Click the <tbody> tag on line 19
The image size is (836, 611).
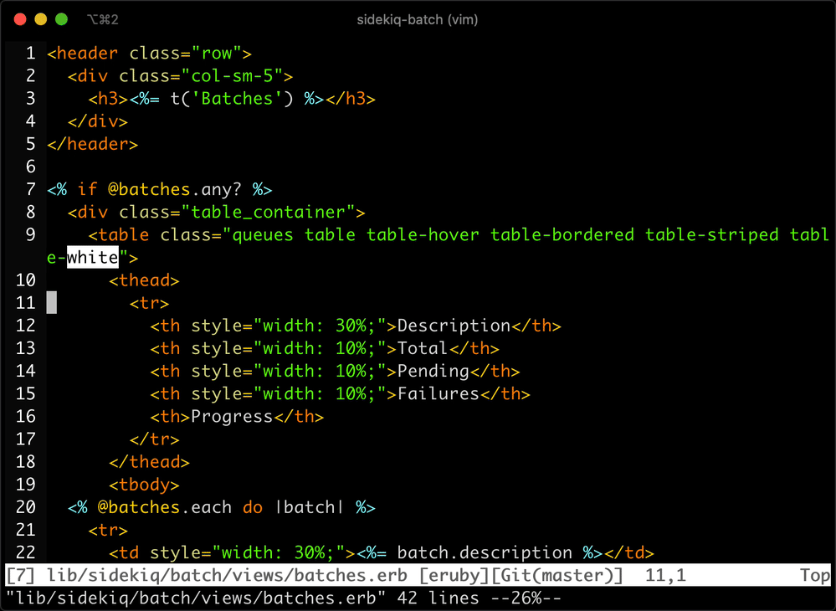tap(144, 484)
